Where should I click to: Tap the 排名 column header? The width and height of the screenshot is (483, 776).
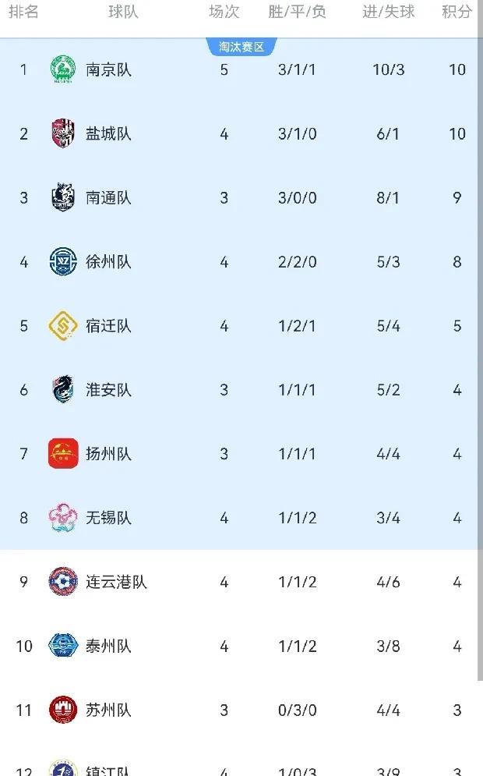point(23,12)
